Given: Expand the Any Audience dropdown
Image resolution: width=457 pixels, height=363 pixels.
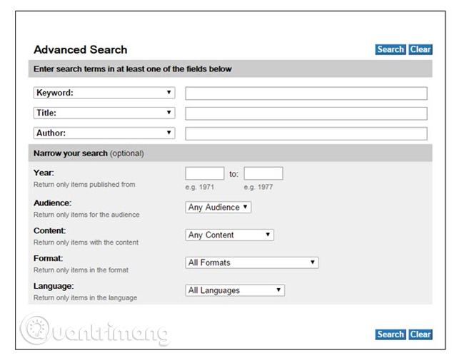Looking at the screenshot, I should pyautogui.click(x=218, y=208).
